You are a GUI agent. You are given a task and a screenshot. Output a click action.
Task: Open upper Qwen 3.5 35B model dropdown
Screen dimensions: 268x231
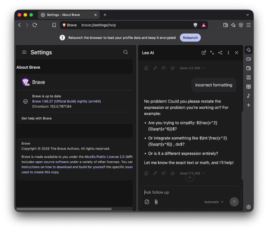[192, 68]
